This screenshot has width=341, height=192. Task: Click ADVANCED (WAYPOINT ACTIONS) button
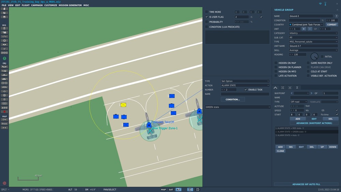(314, 123)
